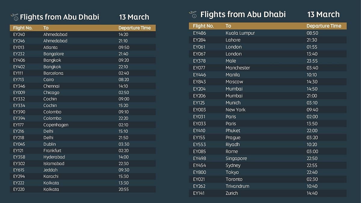Viewport: 361px width, 203px height.
Task: Select flight EY045 to Dublin
Action: click(x=83, y=144)
